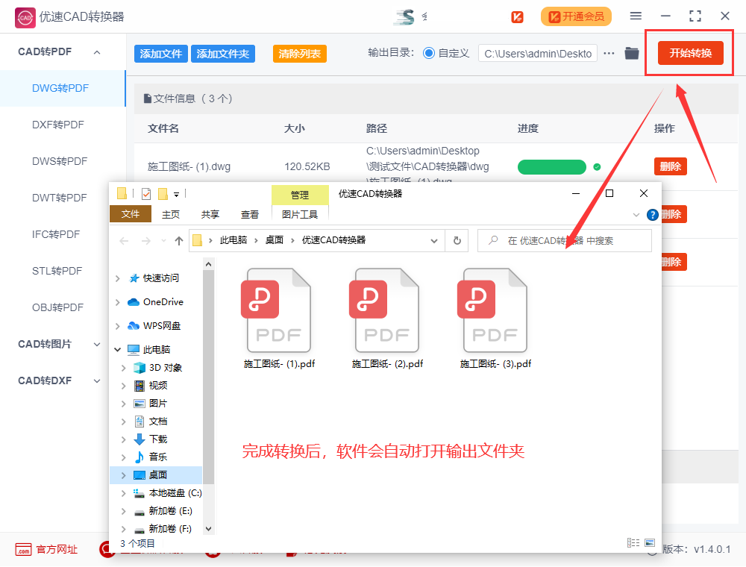Expand the CAD转图片 sidebar section

[x=97, y=345]
